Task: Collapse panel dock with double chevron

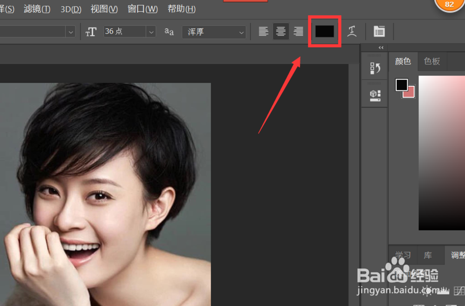Action: point(381,48)
